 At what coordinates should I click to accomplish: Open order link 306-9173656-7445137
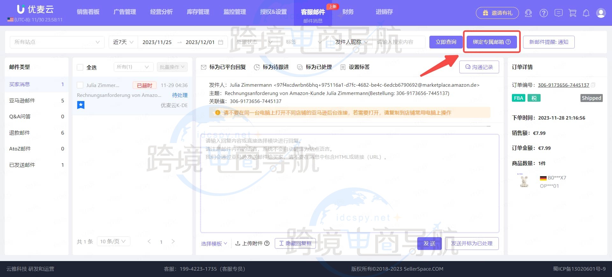click(564, 85)
